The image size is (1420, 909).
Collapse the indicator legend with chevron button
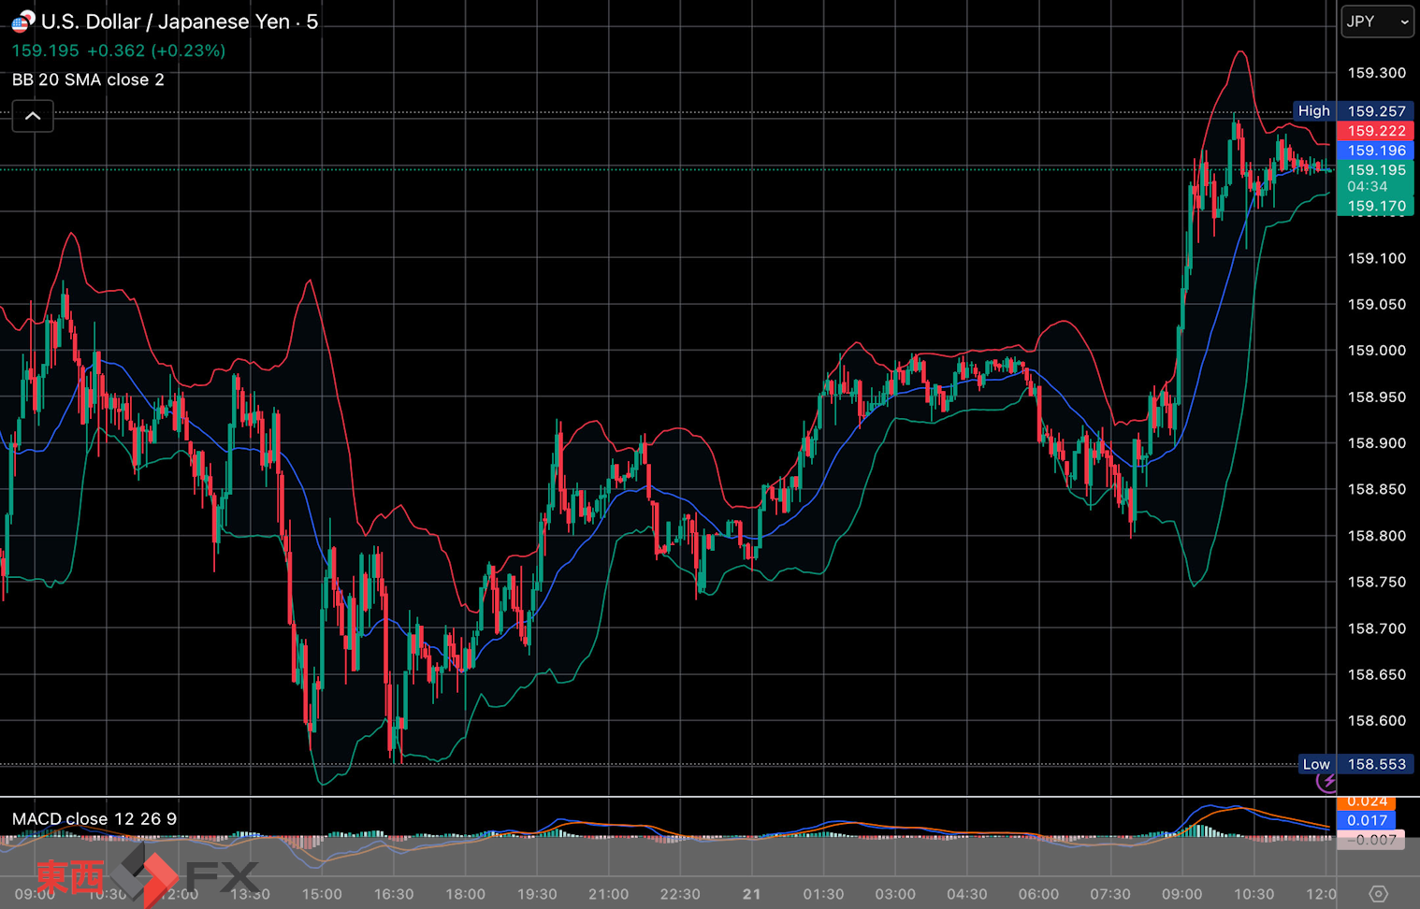(33, 116)
